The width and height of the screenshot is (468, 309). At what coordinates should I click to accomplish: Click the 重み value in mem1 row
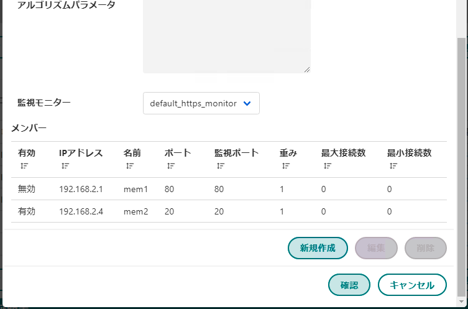[282, 189]
